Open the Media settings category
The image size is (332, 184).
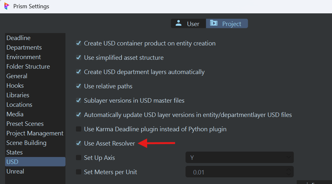coord(35,114)
